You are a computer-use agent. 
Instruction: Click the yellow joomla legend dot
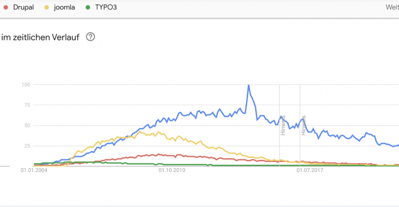tap(47, 7)
